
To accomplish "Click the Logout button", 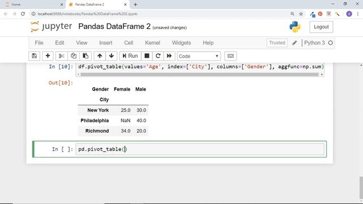I will click(321, 27).
